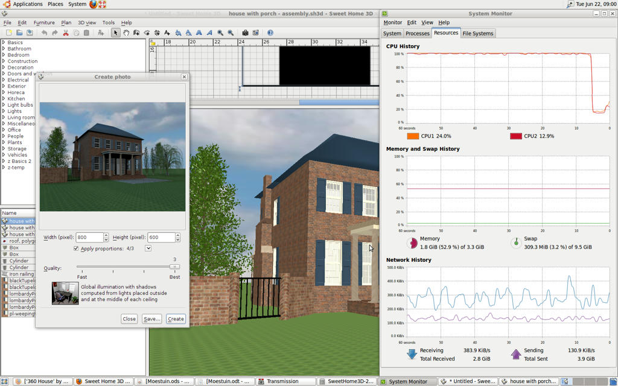The height and width of the screenshot is (386, 618).
Task: Click the Memory pie color picker
Action: click(x=412, y=242)
